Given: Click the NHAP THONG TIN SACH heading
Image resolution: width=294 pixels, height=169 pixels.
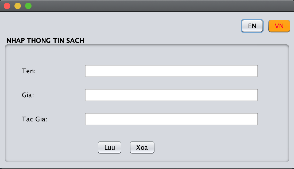Looking at the screenshot, I should (45, 41).
